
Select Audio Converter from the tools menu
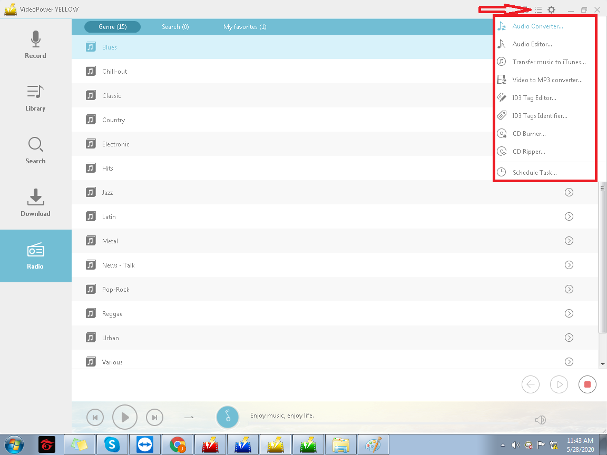(x=537, y=26)
